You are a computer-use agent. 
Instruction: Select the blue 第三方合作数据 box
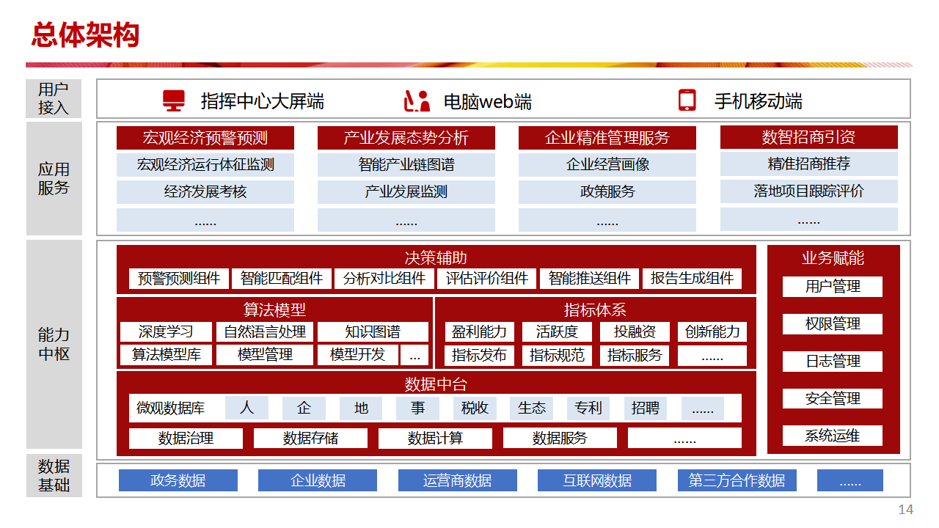737,481
